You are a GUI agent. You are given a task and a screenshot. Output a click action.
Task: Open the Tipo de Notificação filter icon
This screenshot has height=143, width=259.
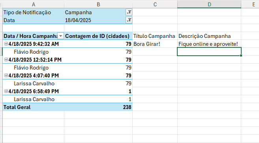129,12
